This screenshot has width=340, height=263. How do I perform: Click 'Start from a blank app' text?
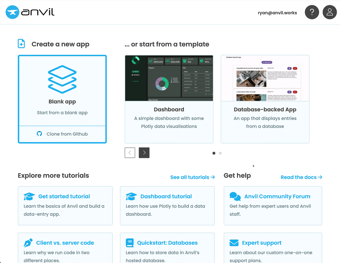pyautogui.click(x=62, y=113)
